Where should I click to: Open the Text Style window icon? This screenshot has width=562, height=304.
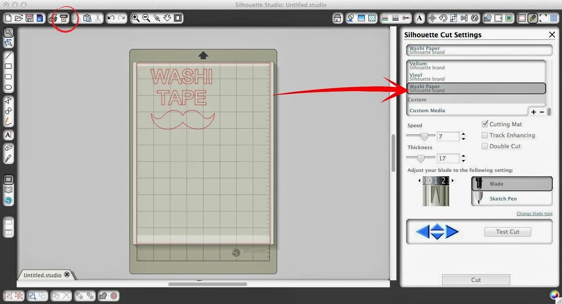click(x=420, y=18)
